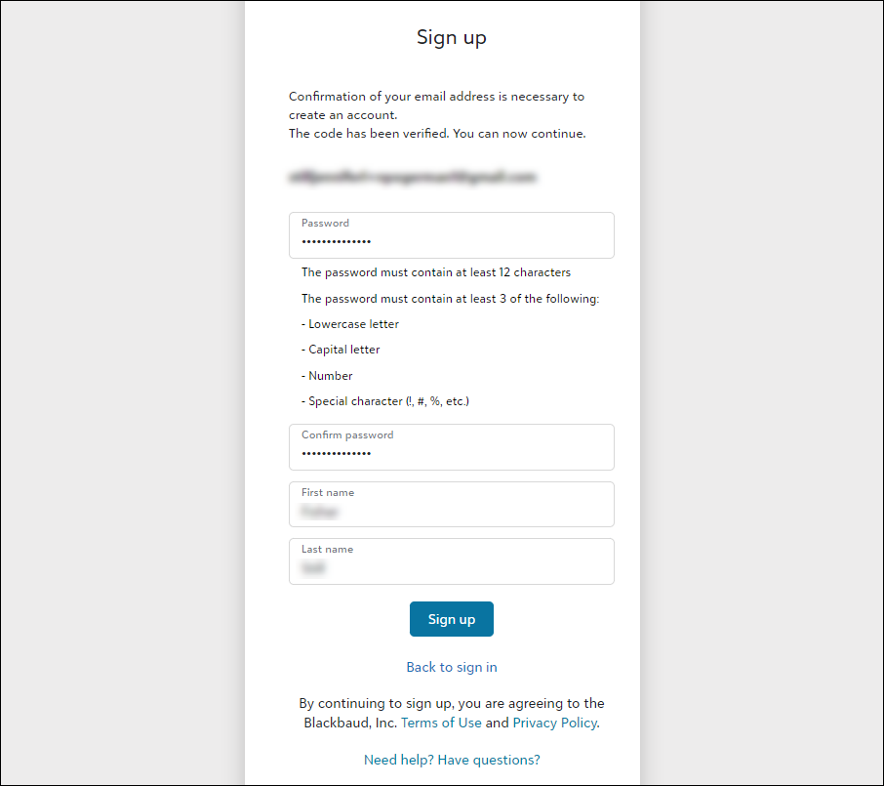Viewport: 884px width, 786px height.
Task: Click the code has been verified message
Action: coord(437,134)
